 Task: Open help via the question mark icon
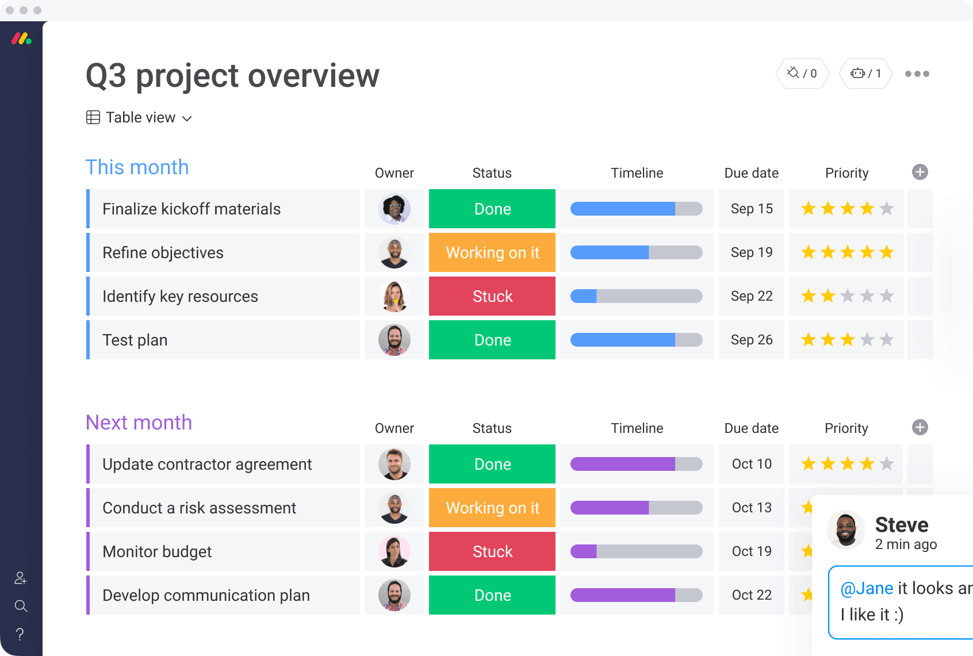tap(20, 634)
